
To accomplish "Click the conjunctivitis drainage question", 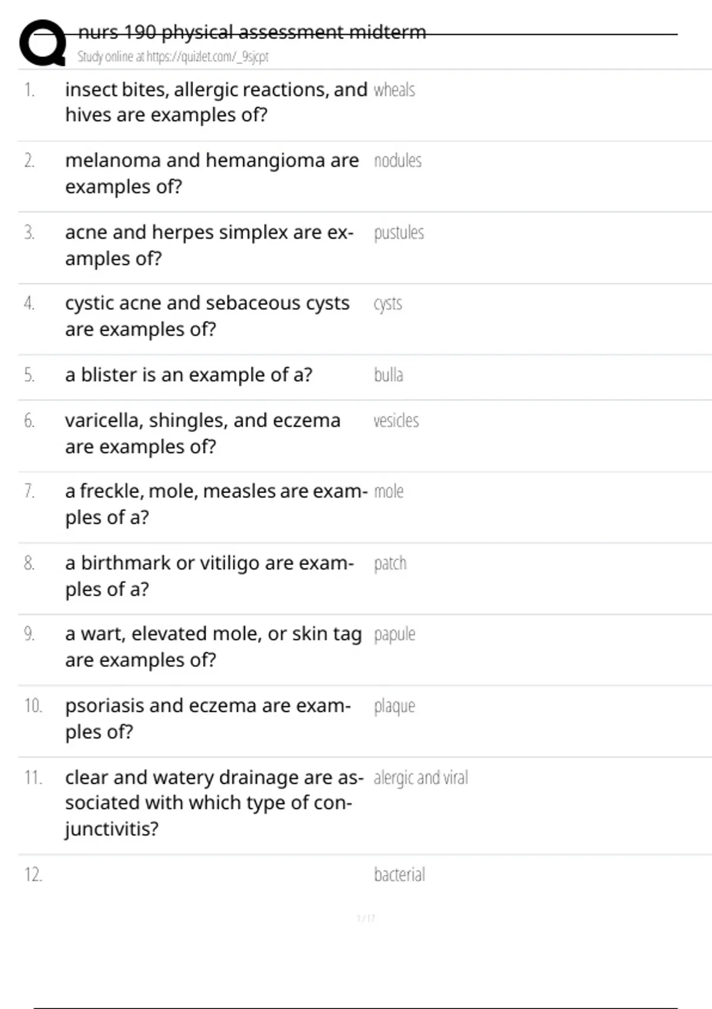I will tap(214, 802).
